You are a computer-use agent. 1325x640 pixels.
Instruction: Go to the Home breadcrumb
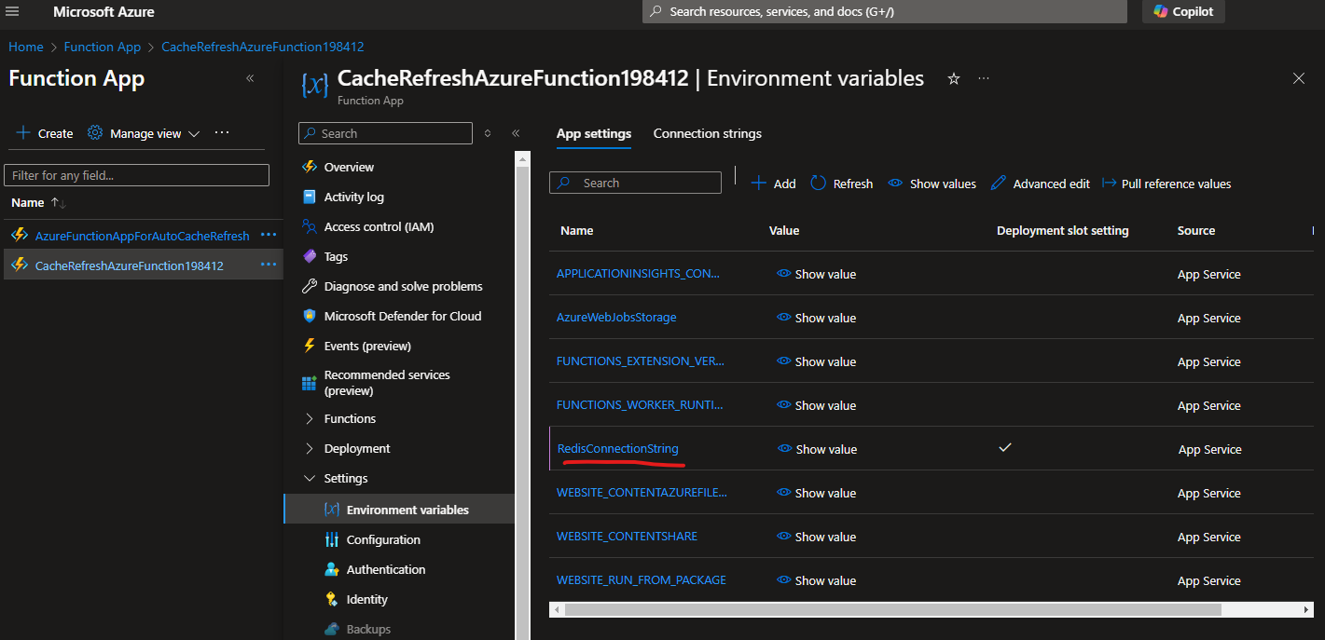coord(26,47)
